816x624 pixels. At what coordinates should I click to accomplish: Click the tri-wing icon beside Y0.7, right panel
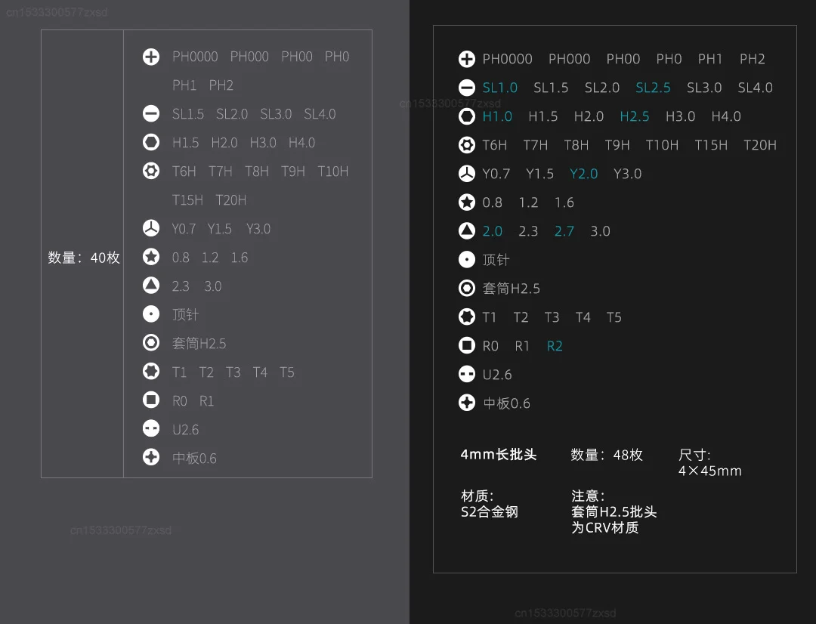coord(467,173)
